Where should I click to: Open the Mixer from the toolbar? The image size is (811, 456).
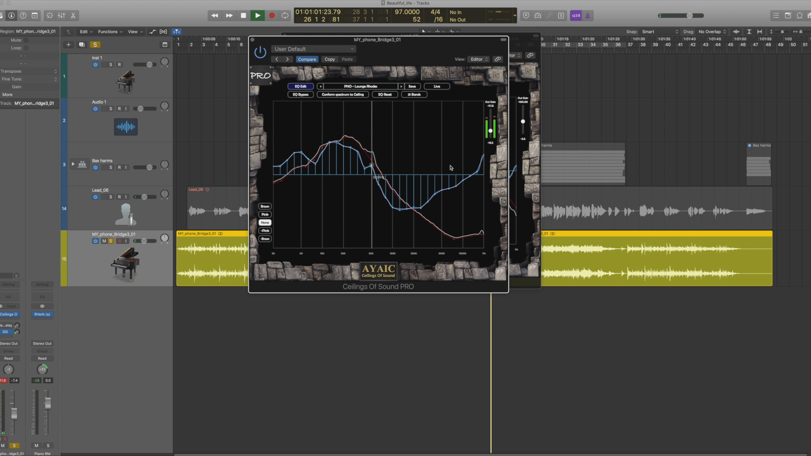click(x=62, y=16)
